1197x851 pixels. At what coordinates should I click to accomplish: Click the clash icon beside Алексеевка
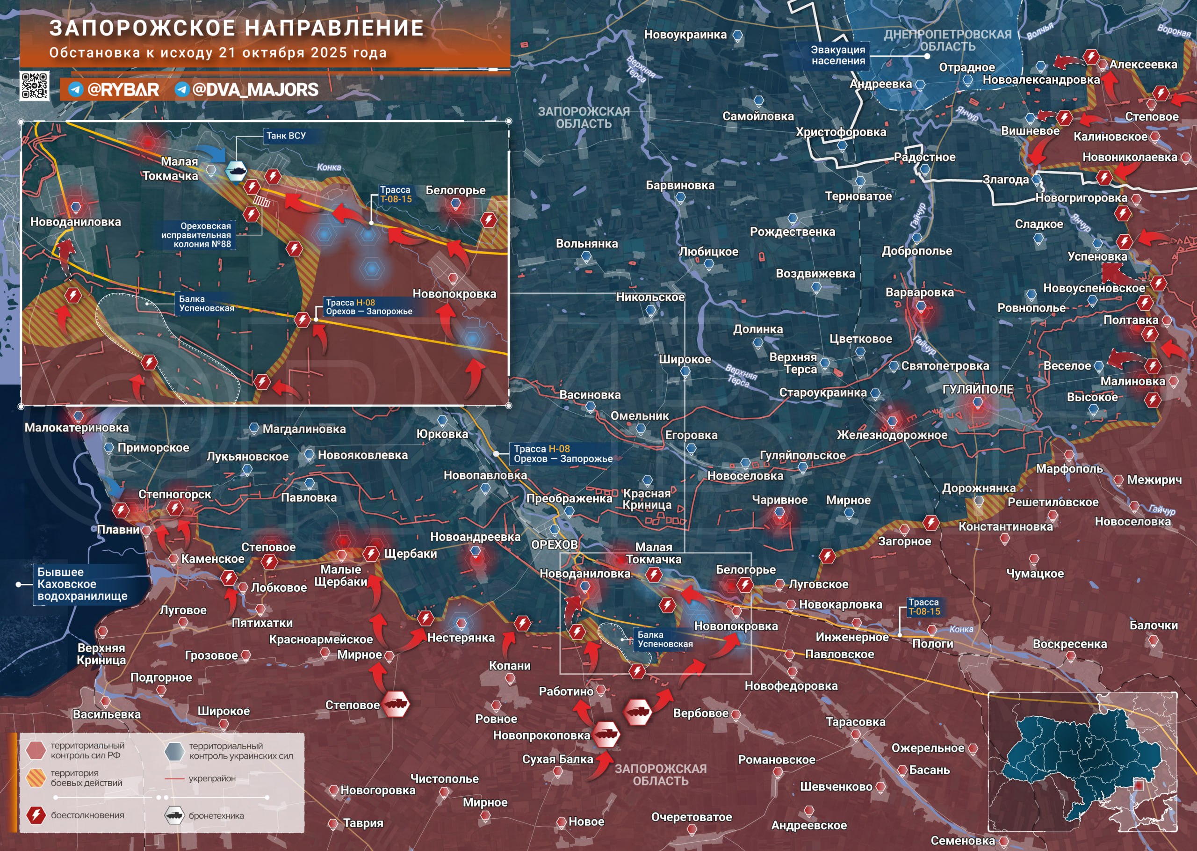1091,57
